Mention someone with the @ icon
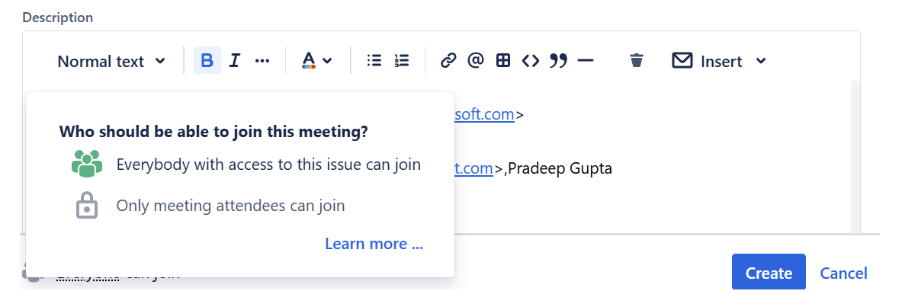Viewport: 902px width, 307px height. (x=476, y=61)
